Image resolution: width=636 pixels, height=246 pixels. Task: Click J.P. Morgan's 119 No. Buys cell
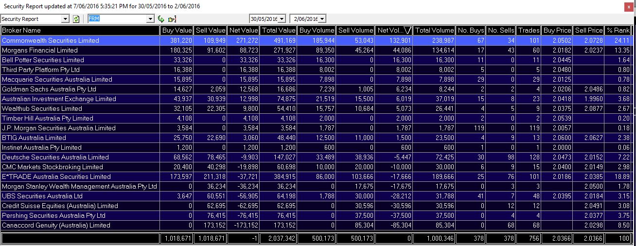tap(471, 128)
